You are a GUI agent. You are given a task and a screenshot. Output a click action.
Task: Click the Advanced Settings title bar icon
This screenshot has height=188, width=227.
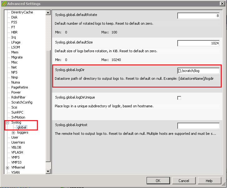[4, 4]
